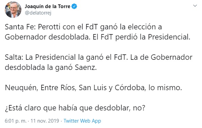202x128 pixels.
Task: Click Joaquín de la Torre's profile photo
Action: click(x=13, y=9)
